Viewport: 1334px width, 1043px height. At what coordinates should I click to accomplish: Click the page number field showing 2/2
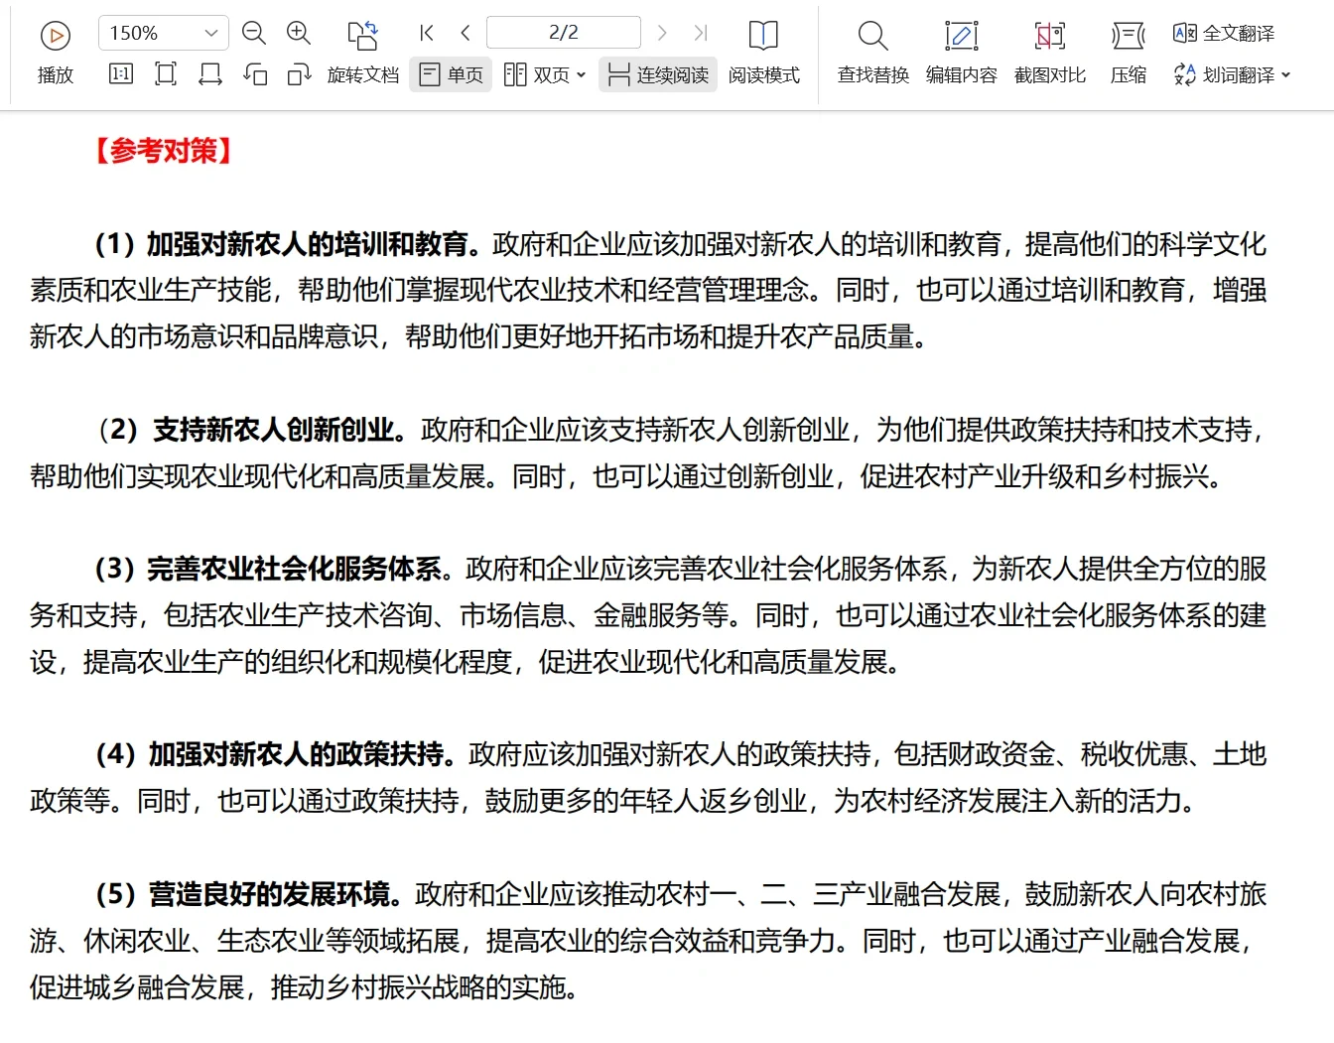coord(563,33)
